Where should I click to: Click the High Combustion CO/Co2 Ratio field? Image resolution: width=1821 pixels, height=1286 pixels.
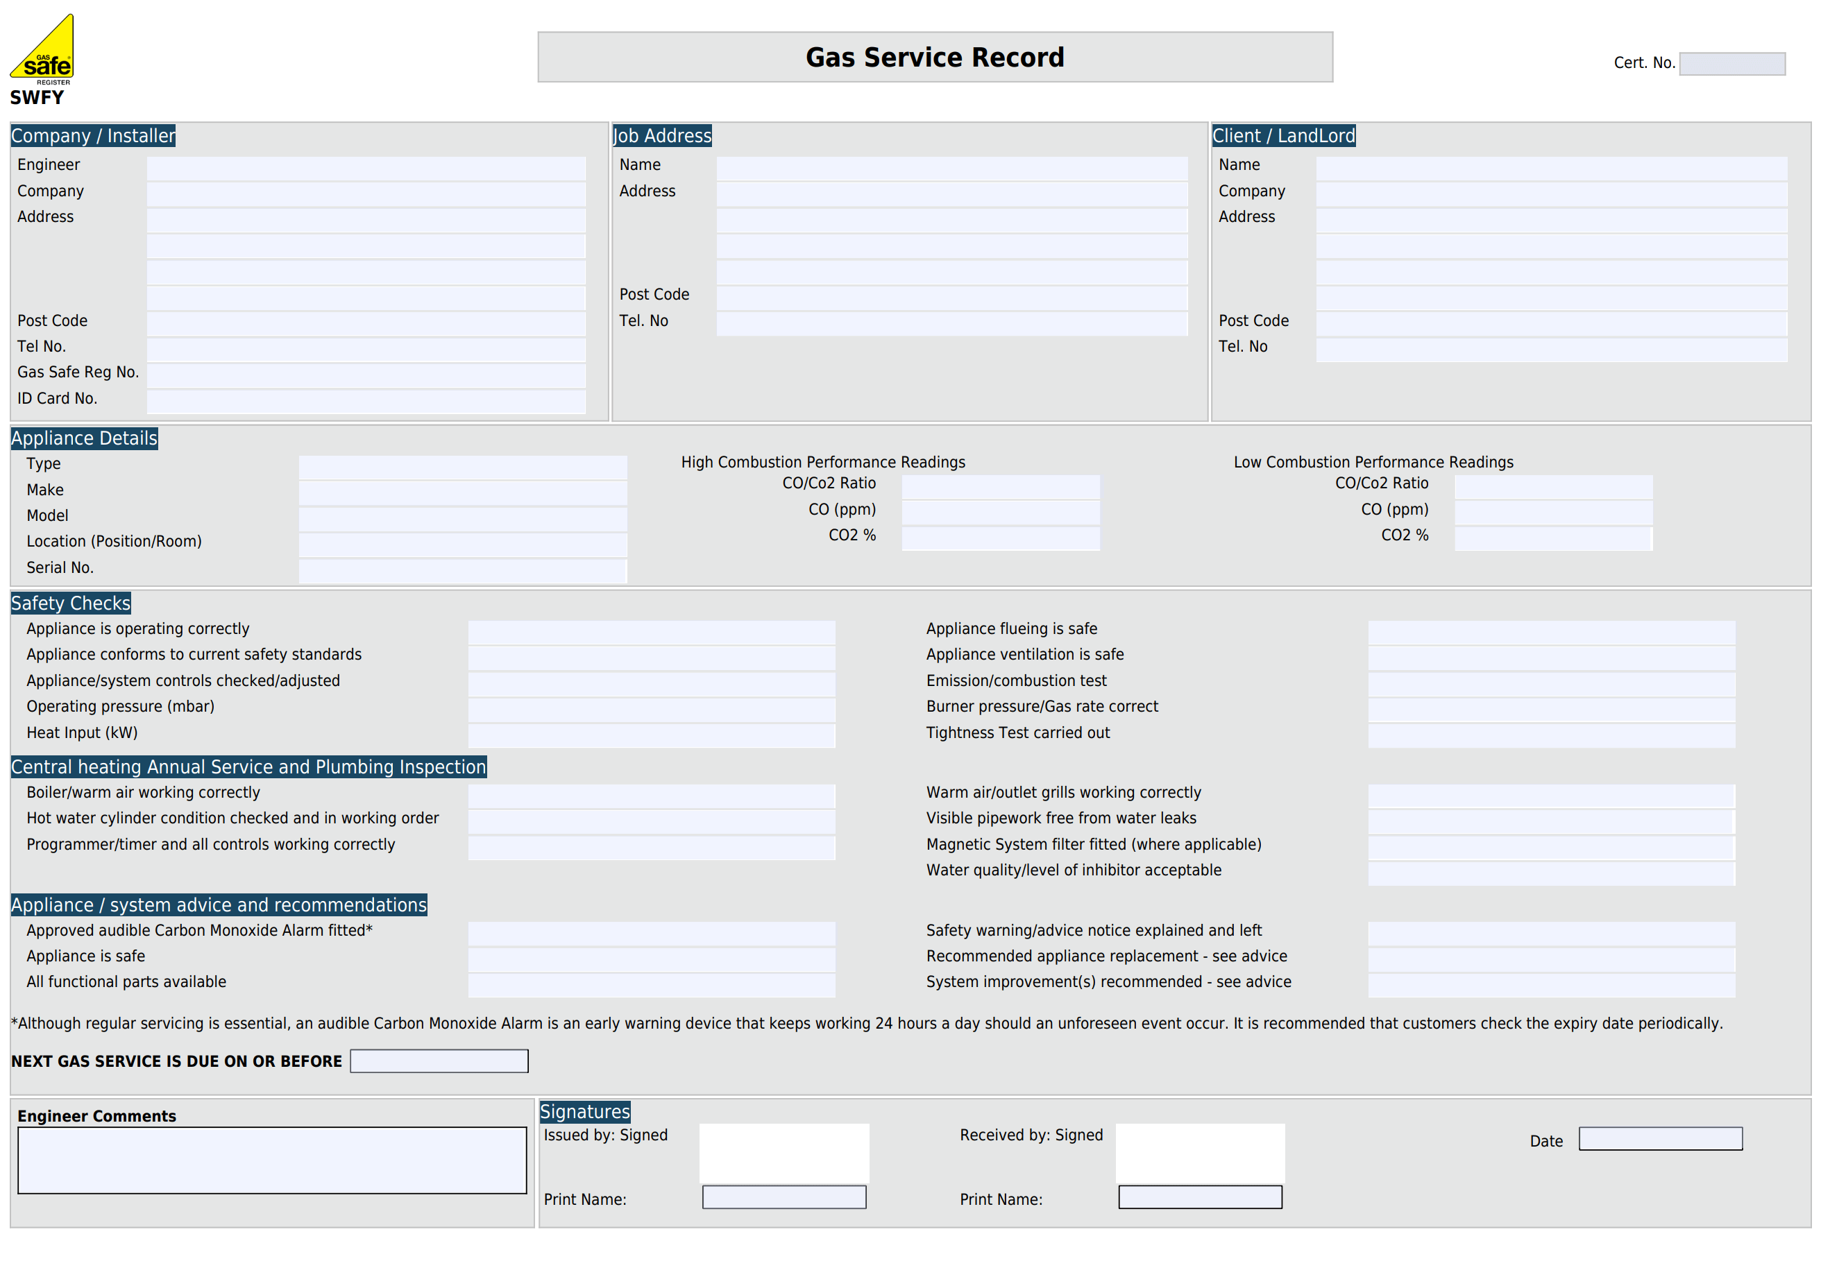[1001, 486]
